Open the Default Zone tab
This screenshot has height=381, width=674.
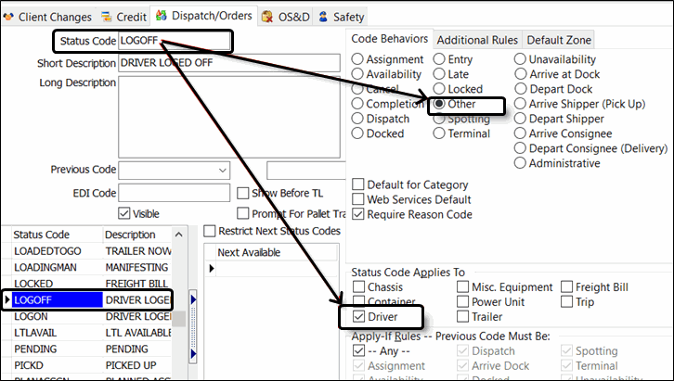tap(559, 40)
